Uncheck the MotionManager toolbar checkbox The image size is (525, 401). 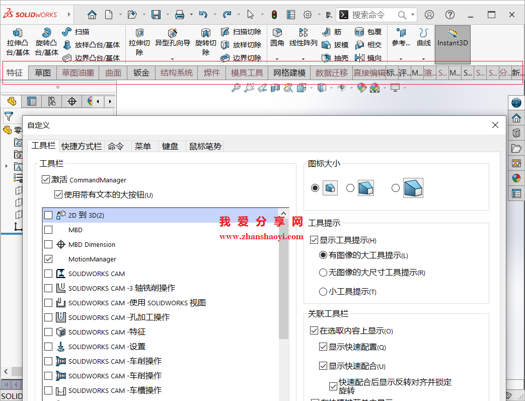point(47,259)
